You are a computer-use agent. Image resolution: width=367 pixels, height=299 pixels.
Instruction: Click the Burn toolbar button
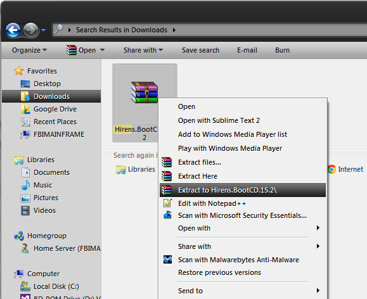282,50
